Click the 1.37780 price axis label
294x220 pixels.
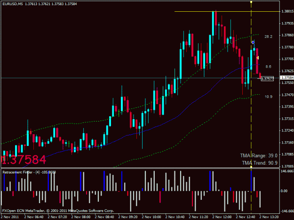click(287, 47)
